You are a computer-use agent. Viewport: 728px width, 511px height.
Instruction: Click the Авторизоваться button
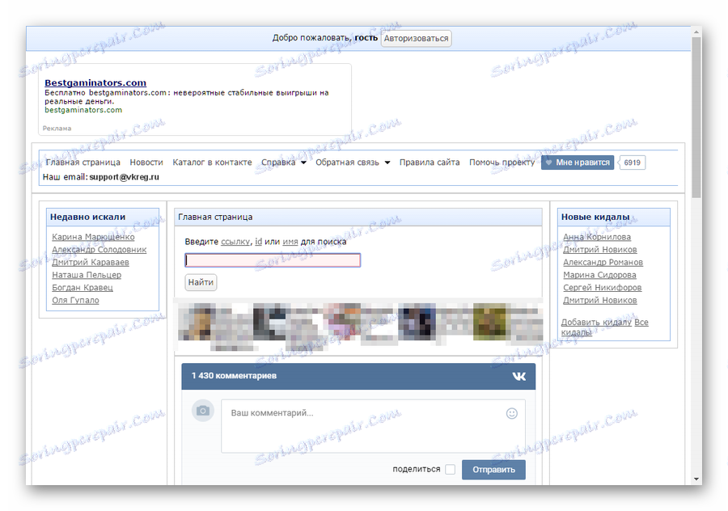tap(416, 39)
